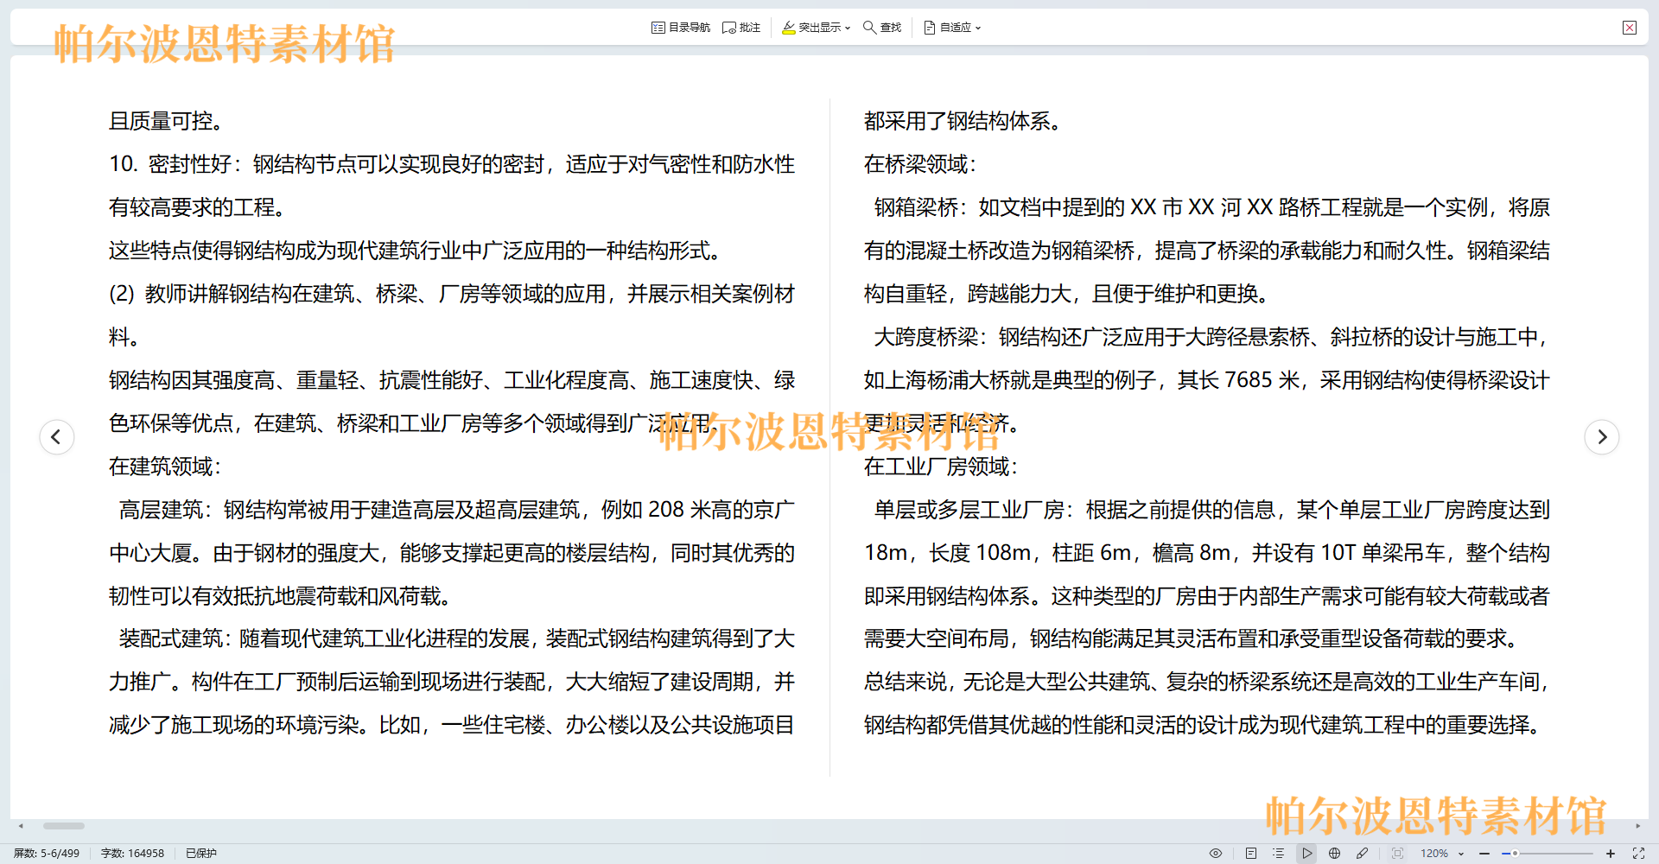Open the 目录导航 table of contents panel
Viewport: 1659px width, 864px height.
pyautogui.click(x=681, y=28)
